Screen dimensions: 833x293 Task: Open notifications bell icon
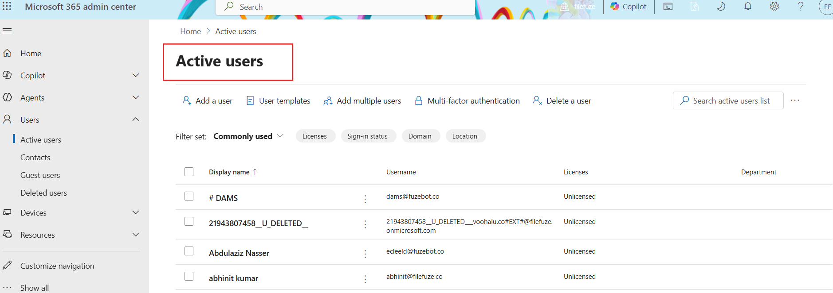(748, 7)
